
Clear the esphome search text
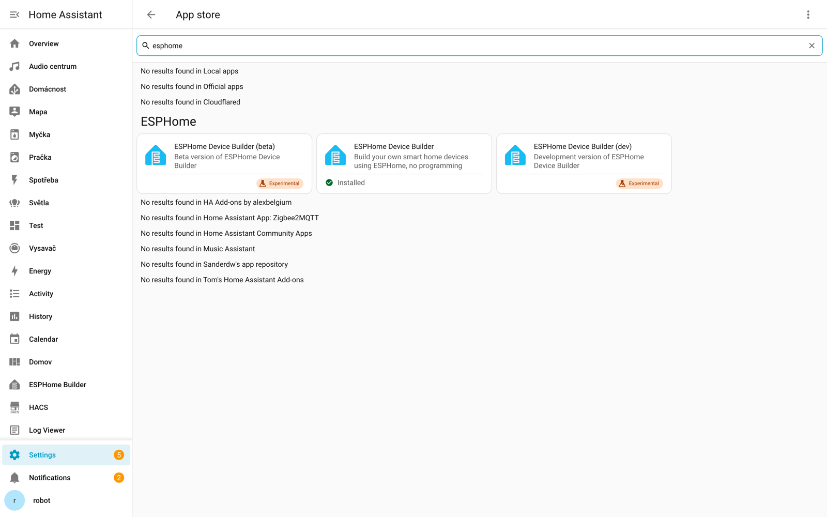pyautogui.click(x=812, y=45)
